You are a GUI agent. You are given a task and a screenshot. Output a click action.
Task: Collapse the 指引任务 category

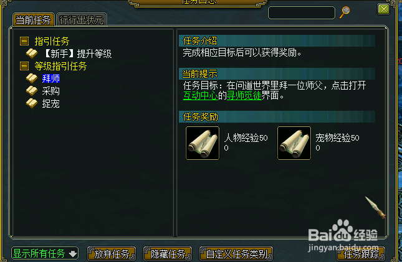pos(24,41)
